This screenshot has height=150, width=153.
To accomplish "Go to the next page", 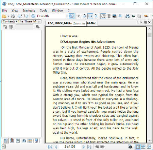I will click(x=84, y=147).
